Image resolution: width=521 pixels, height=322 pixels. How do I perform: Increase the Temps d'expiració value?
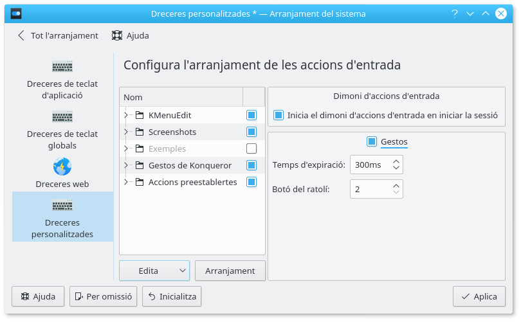click(396, 161)
